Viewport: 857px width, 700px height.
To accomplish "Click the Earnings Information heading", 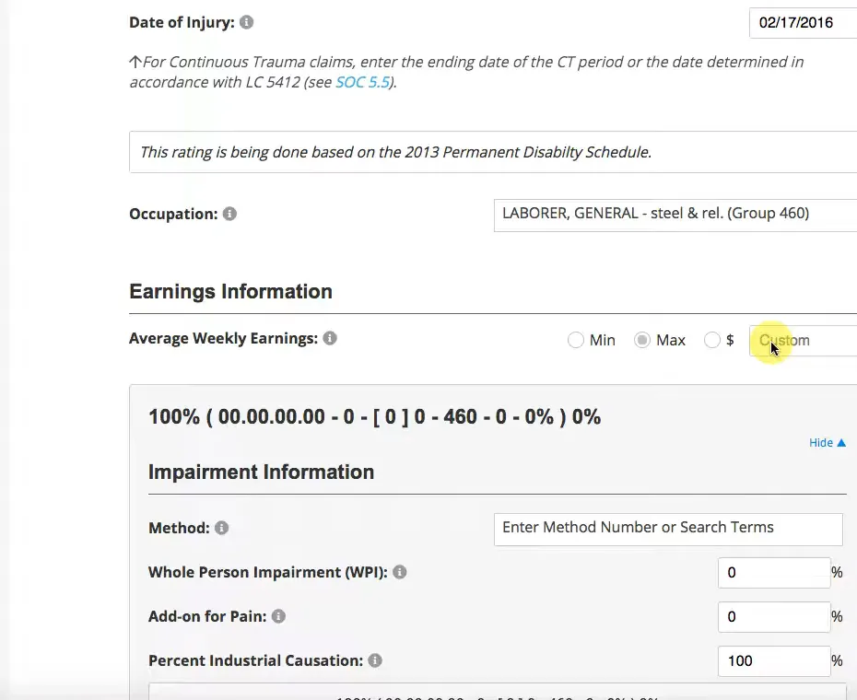I will (230, 291).
